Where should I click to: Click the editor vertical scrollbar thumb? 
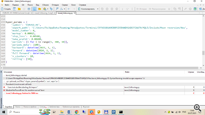(x=203, y=53)
